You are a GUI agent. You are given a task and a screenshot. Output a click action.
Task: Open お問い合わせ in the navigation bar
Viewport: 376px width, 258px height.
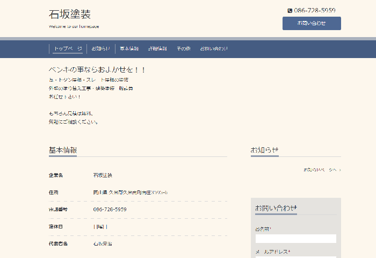pos(214,49)
